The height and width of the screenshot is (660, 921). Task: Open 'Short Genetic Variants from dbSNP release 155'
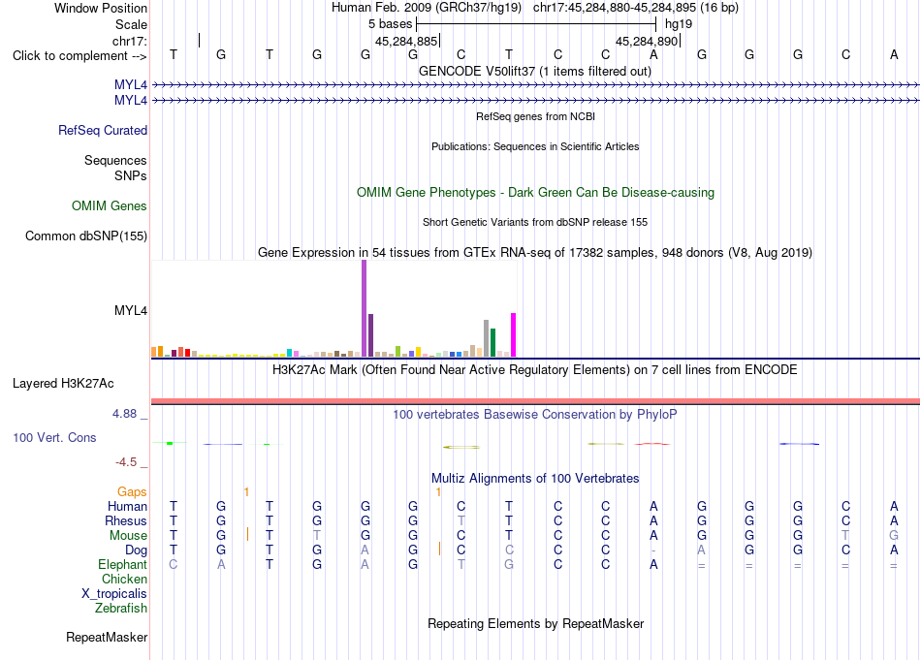[535, 222]
